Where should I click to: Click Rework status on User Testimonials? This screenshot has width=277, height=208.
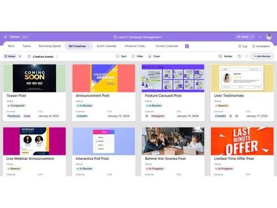[x=222, y=105]
